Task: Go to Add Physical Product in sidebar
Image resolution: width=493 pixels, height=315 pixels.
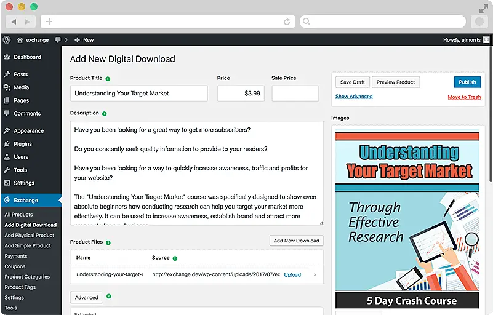Action: pos(30,235)
